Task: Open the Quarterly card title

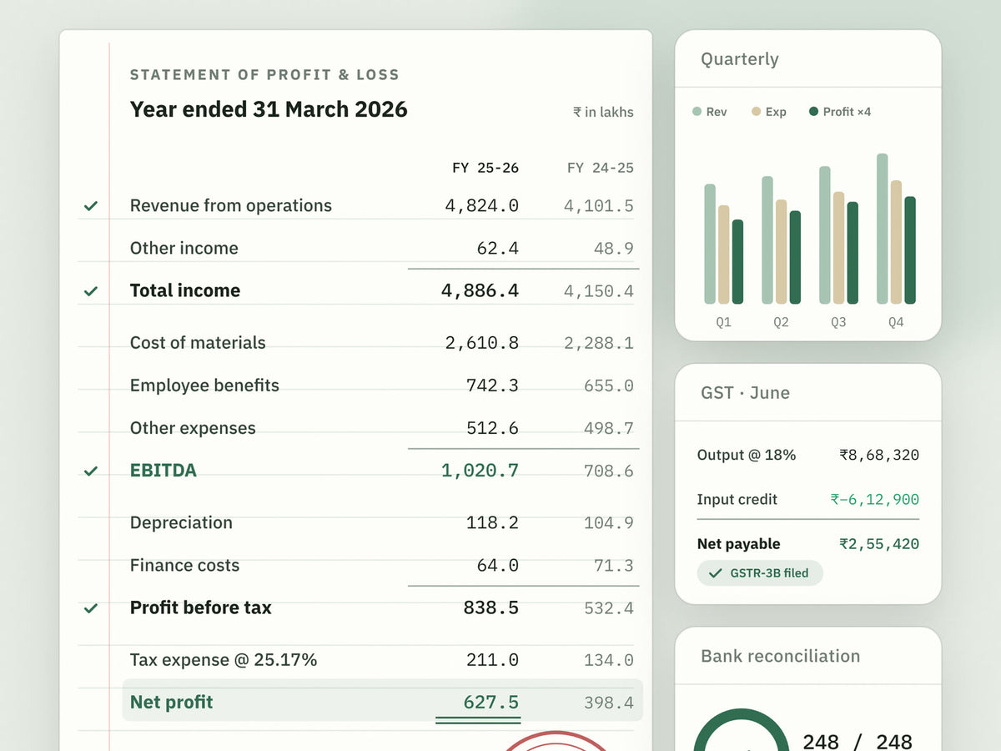Action: (740, 59)
